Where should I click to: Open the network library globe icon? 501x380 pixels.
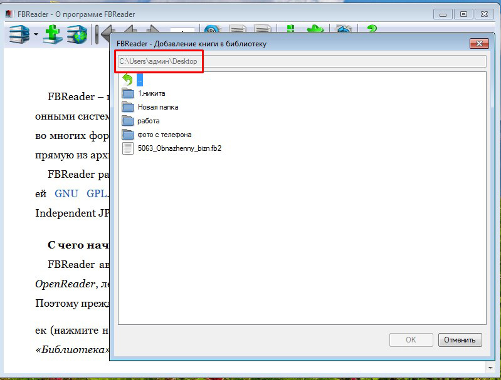coord(76,34)
